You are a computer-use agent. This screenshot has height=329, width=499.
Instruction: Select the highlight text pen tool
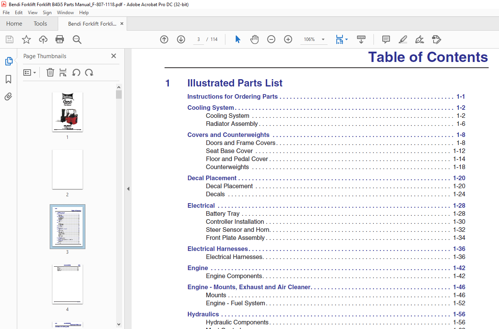(403, 39)
